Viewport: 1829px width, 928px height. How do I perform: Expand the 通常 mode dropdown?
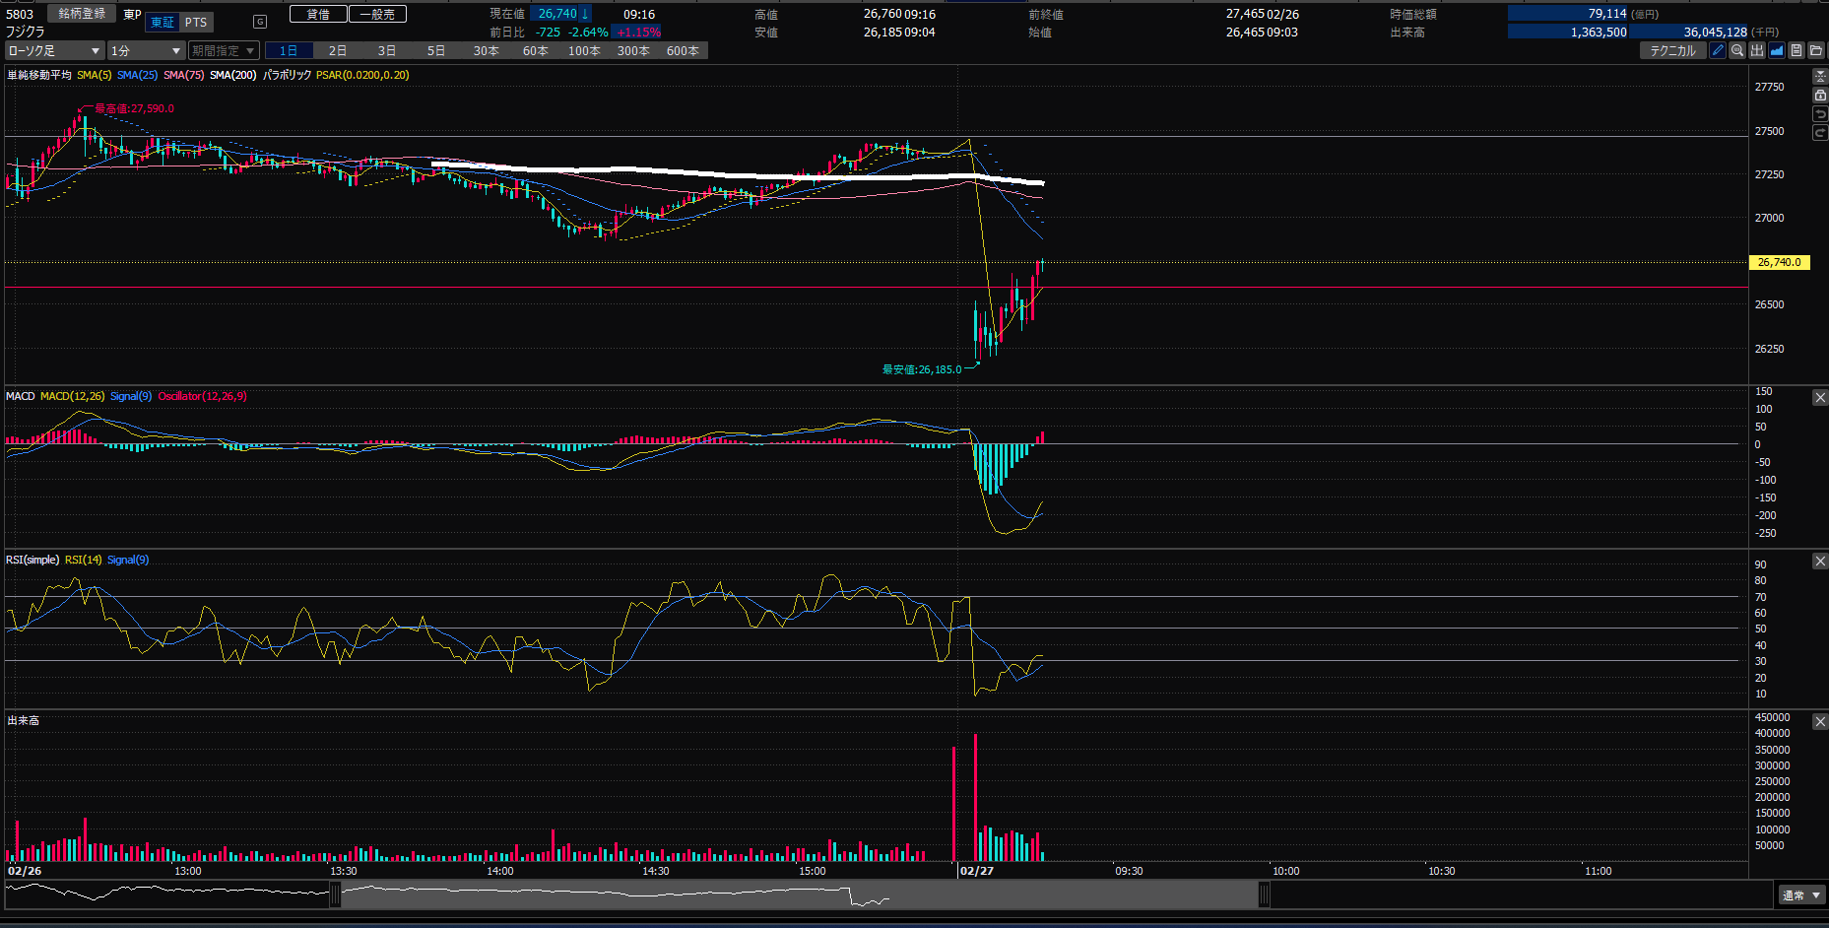(x=1801, y=895)
